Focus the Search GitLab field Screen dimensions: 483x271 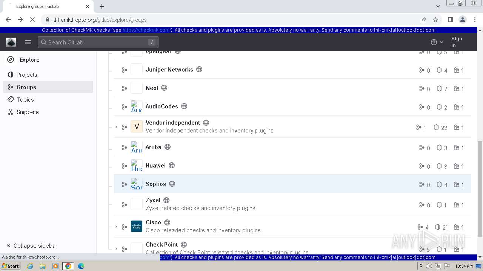[x=98, y=42]
